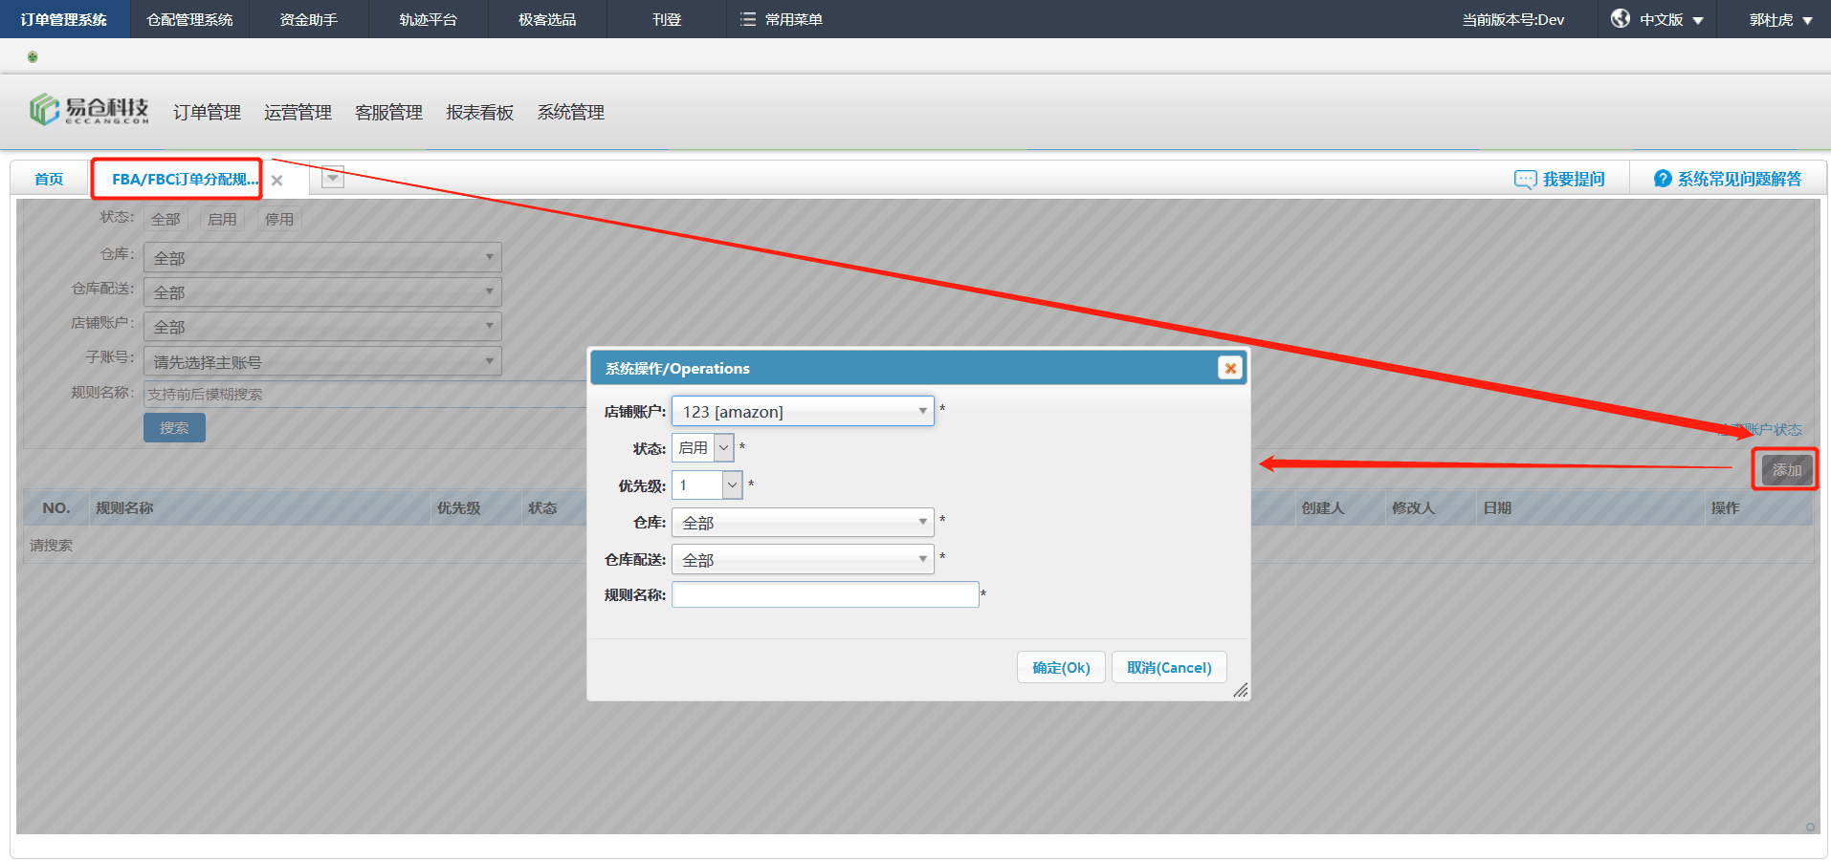
Task: Open the 仓配管理系统 top menu
Action: (x=189, y=19)
